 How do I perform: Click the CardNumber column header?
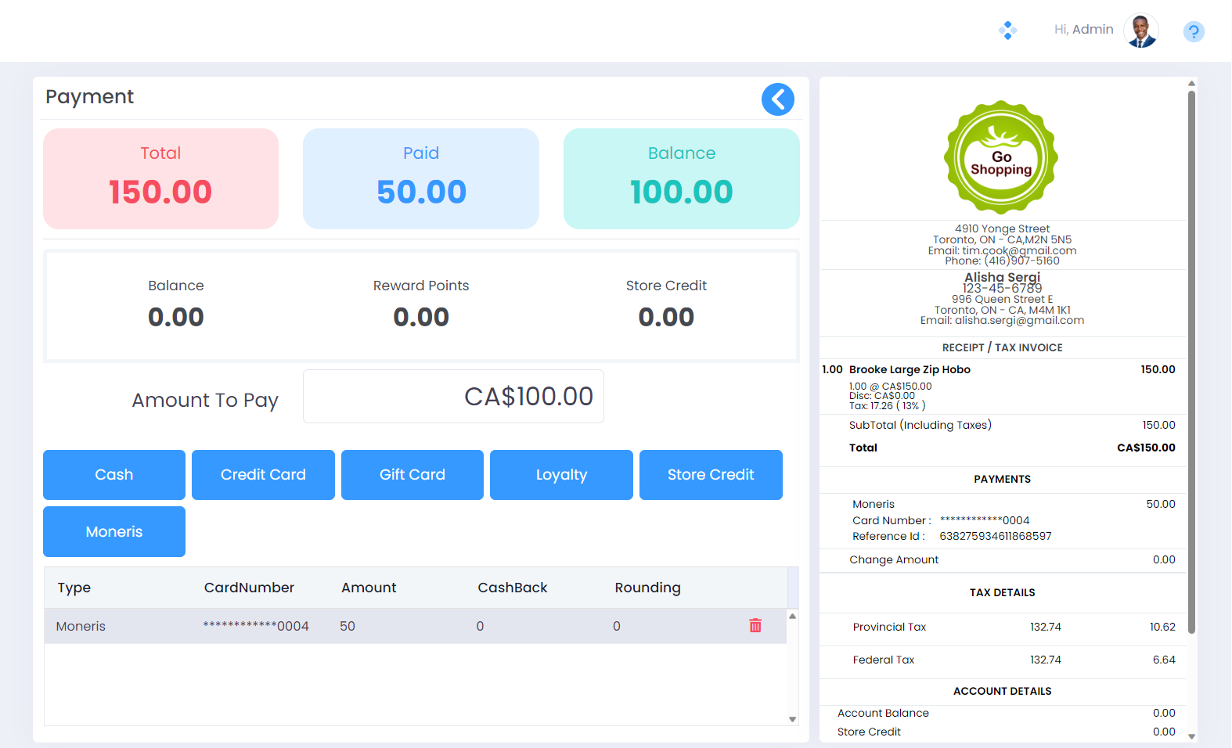pos(249,588)
